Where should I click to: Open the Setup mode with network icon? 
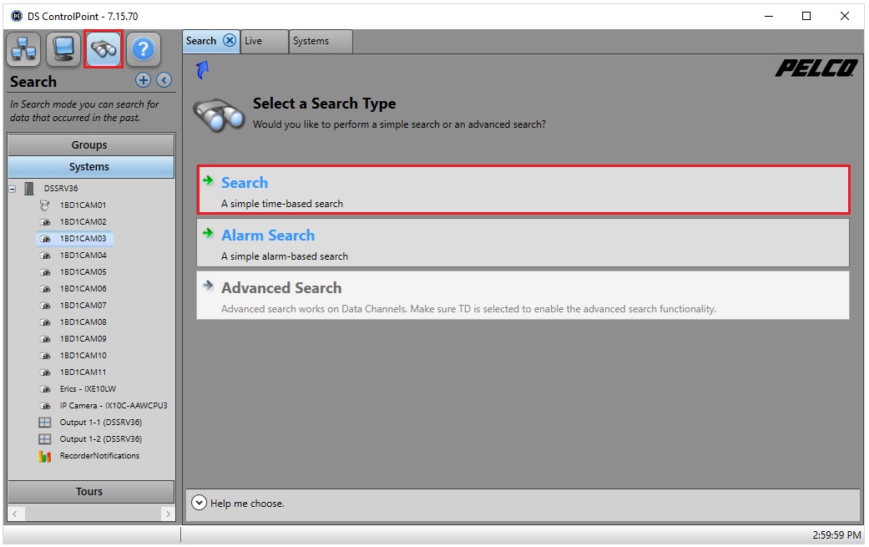(x=23, y=48)
